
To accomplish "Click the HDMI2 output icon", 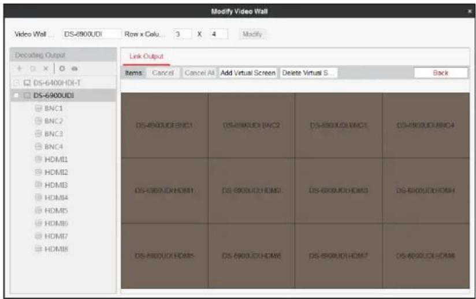I will (38, 172).
